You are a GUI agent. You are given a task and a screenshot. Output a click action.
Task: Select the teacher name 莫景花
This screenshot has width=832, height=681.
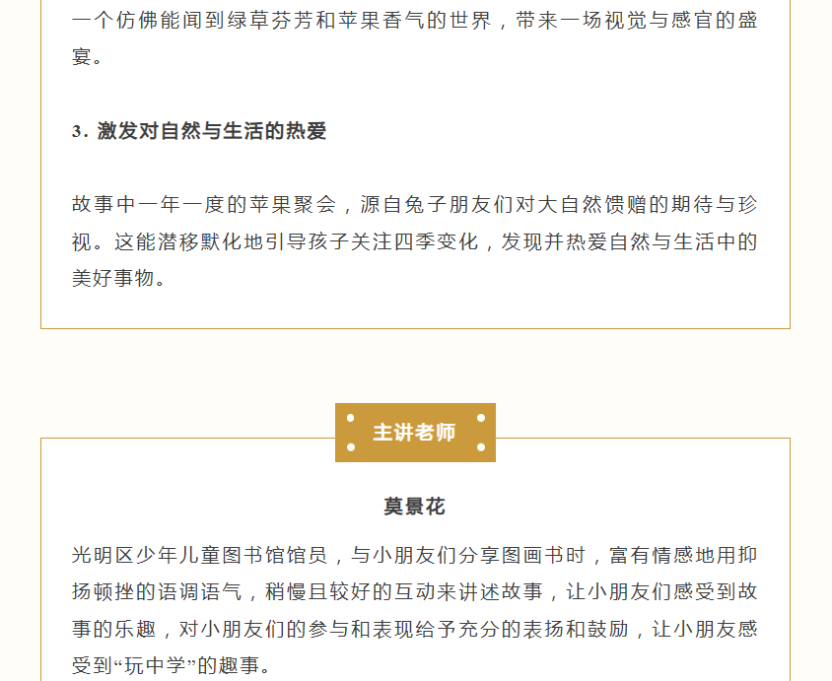point(415,507)
